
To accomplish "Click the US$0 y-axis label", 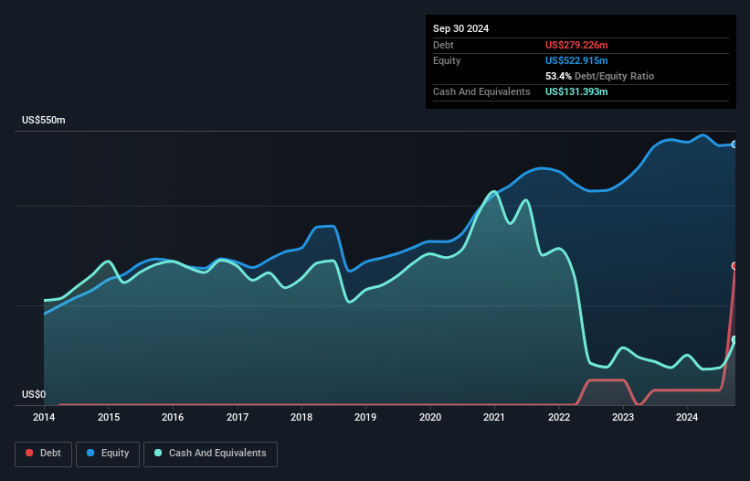I will tap(34, 394).
